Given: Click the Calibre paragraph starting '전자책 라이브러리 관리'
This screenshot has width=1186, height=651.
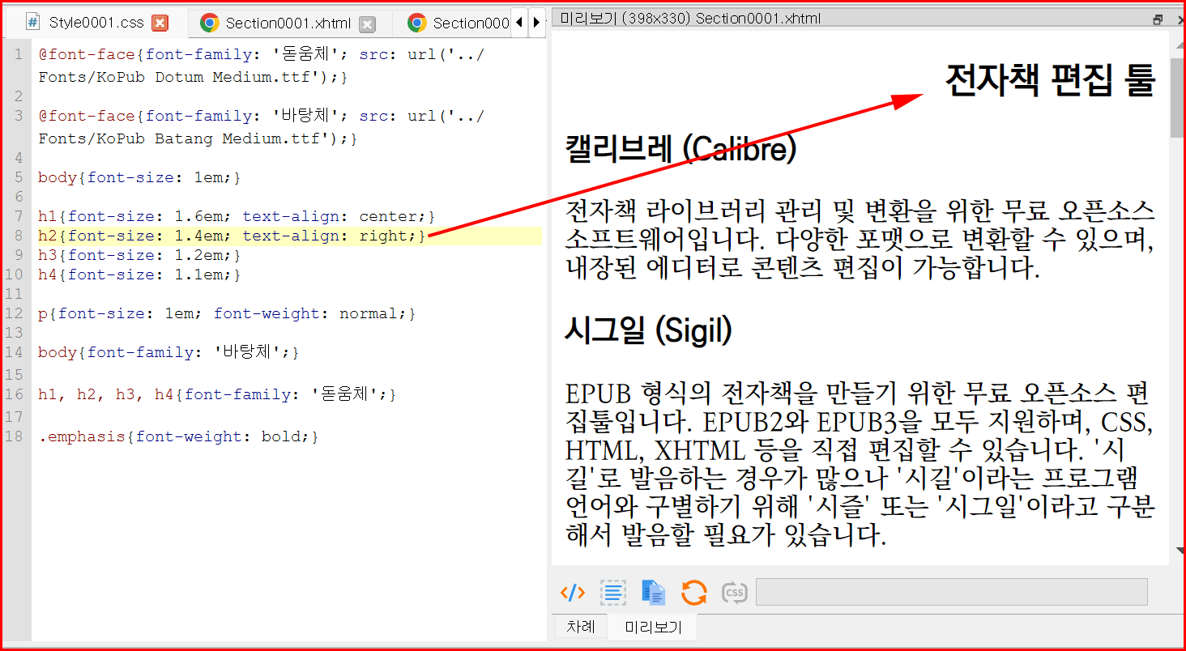Looking at the screenshot, I should pos(860,240).
